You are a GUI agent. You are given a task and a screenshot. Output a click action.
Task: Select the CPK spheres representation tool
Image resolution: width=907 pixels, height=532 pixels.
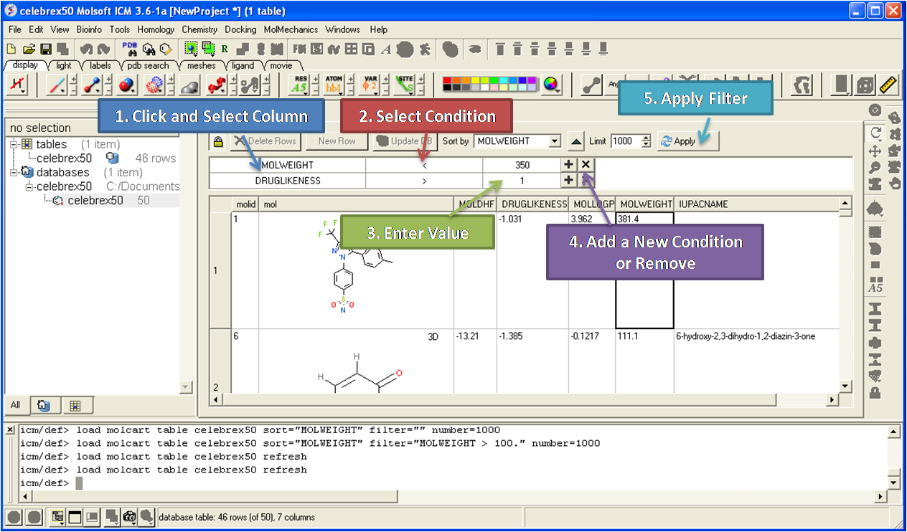pos(126,85)
